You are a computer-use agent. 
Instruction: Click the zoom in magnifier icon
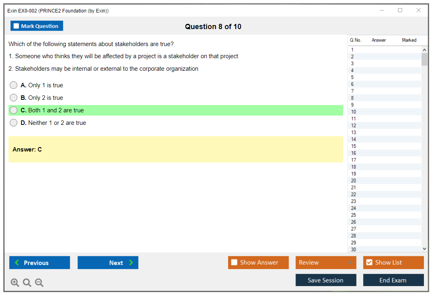(x=15, y=283)
